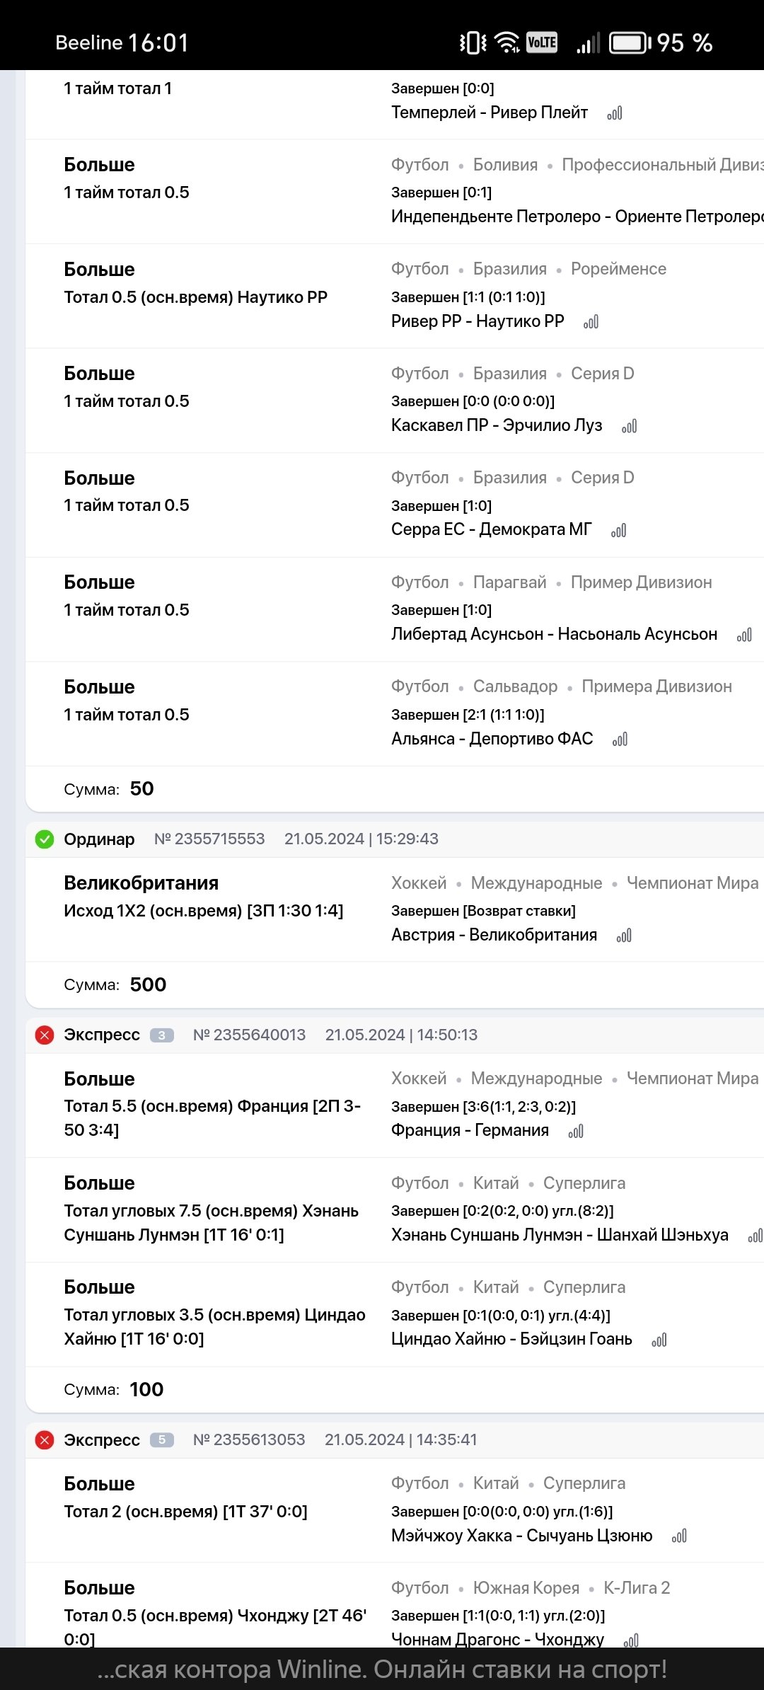
Task: Open stats icon for Австрия - Великобритания
Action: coord(624,936)
